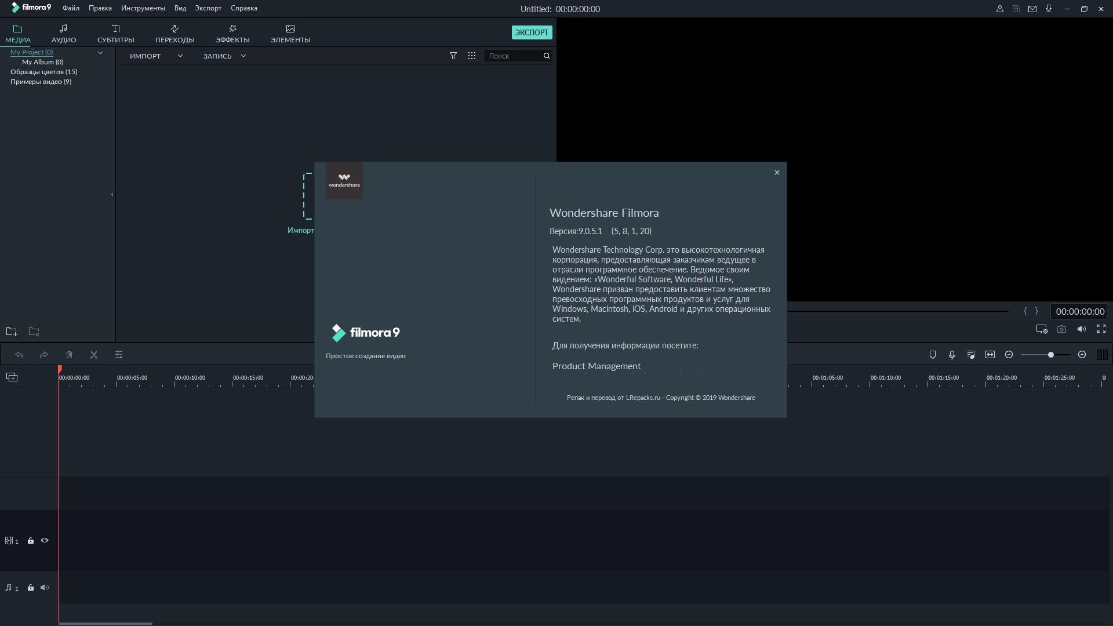Select the scissors split tool
1113x626 pixels.
[94, 355]
